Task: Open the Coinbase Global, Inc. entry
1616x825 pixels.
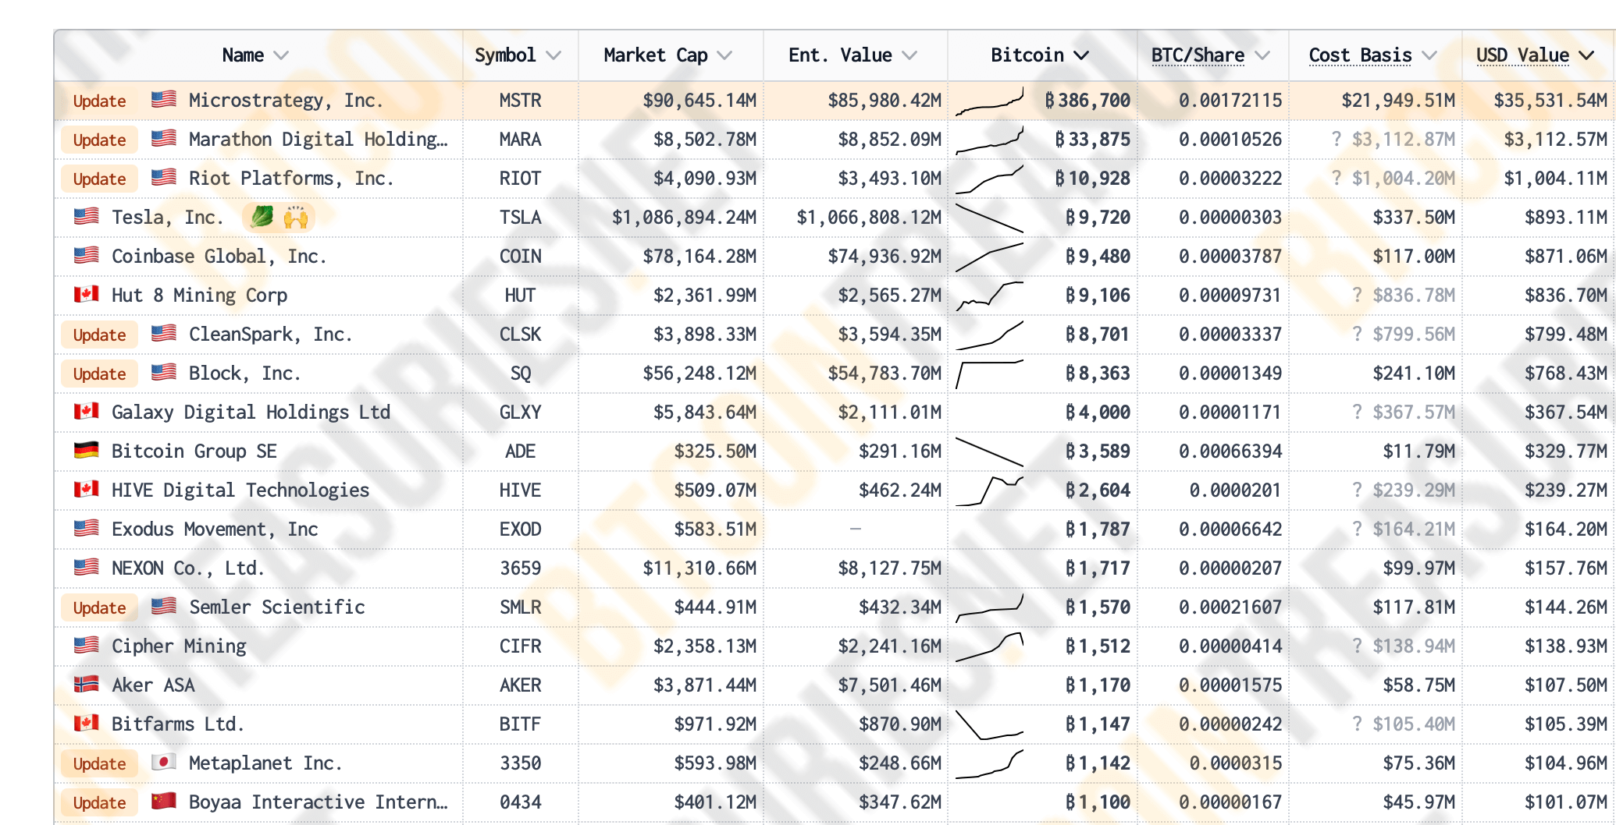Action: point(219,257)
